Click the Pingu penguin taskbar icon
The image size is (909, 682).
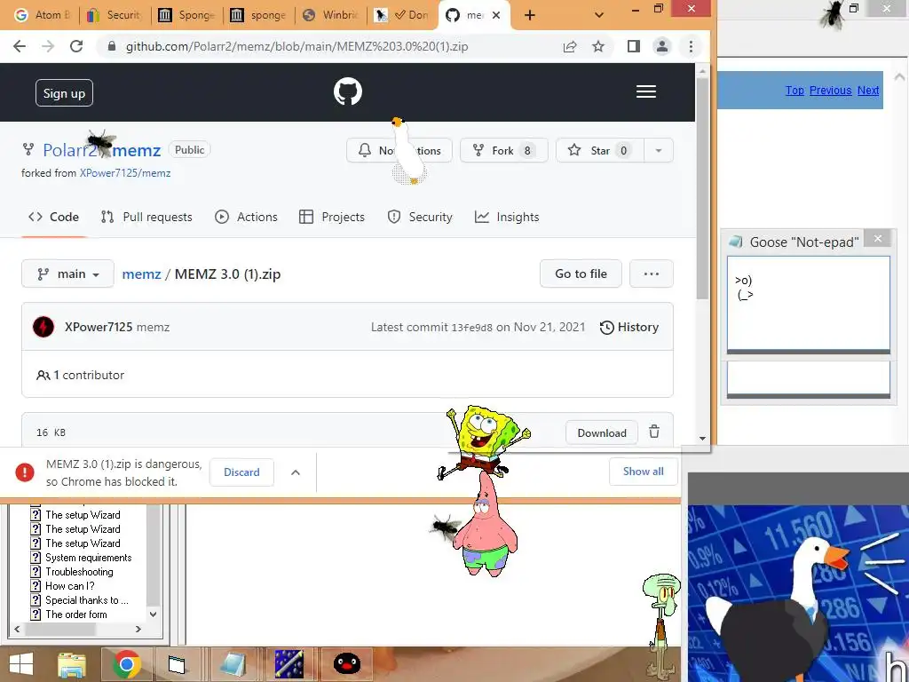pyautogui.click(x=347, y=664)
